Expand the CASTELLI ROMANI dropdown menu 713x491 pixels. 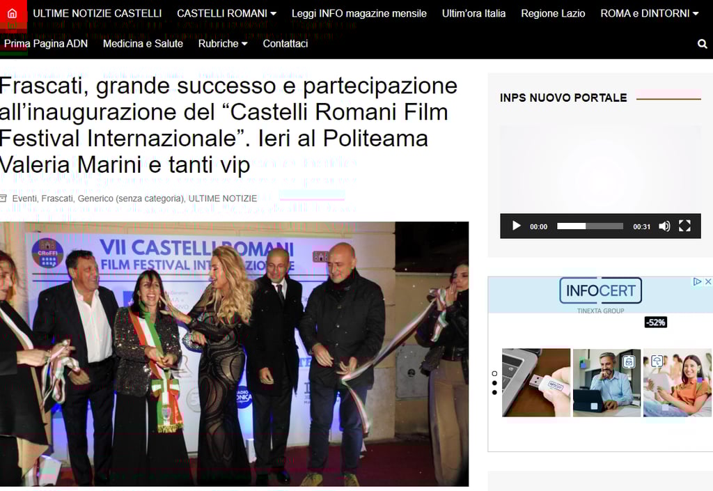(226, 14)
